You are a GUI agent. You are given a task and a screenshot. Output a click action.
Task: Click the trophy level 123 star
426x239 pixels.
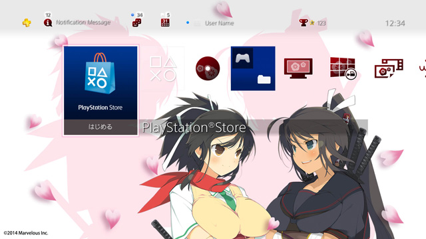(x=312, y=23)
